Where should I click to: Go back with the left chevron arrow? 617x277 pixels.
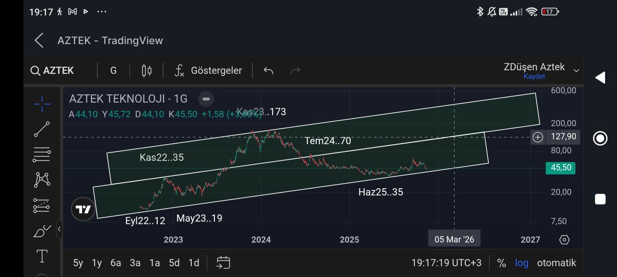click(39, 41)
